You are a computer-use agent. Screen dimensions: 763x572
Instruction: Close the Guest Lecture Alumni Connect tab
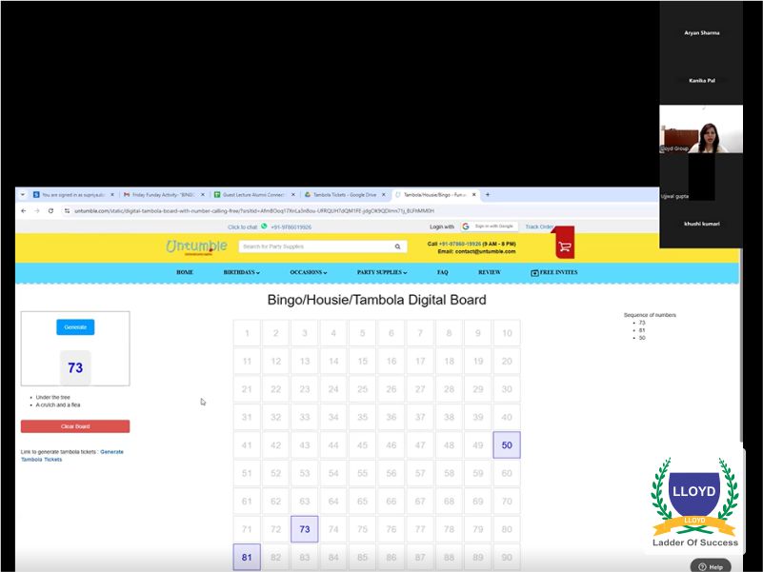[293, 194]
